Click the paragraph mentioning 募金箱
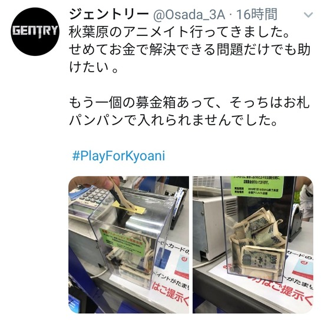324x321 pixels. click(x=189, y=111)
